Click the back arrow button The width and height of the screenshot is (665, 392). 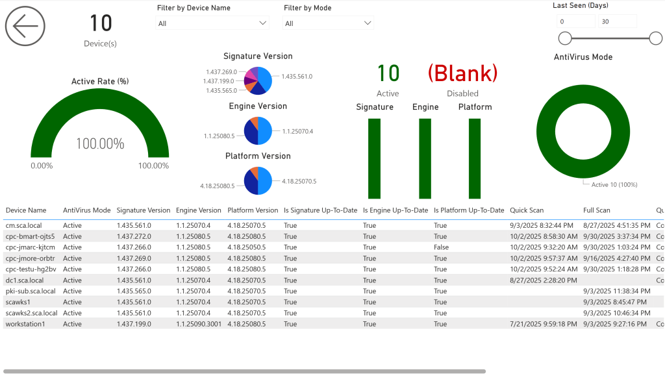pyautogui.click(x=25, y=27)
